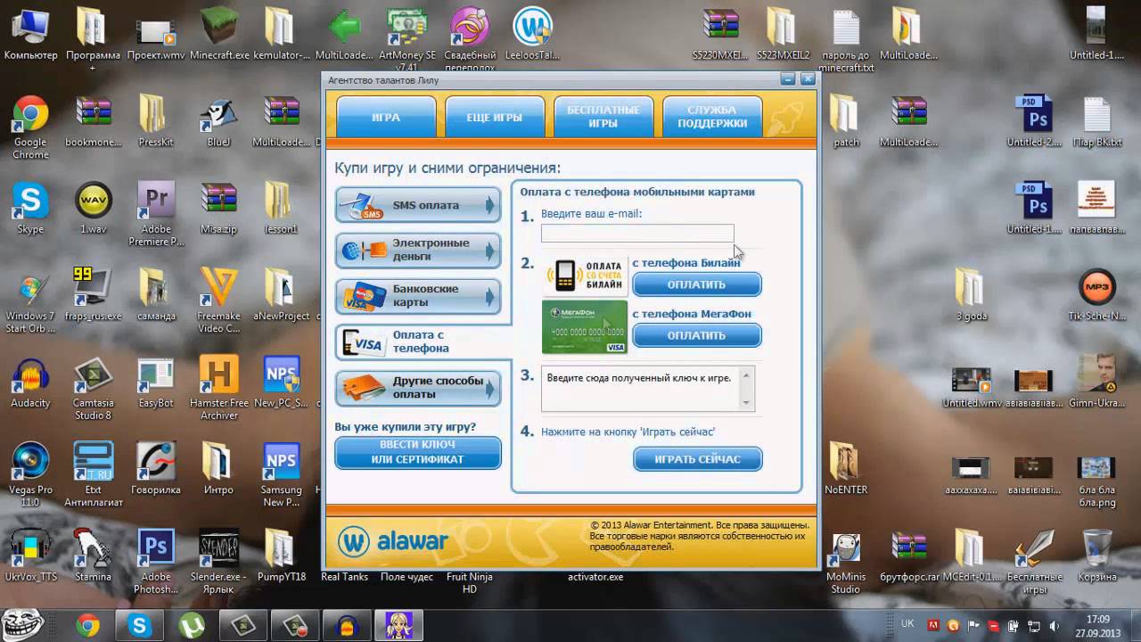Image resolution: width=1141 pixels, height=642 pixels.
Task: Open Slender.exe shortcut icon
Action: 218,562
